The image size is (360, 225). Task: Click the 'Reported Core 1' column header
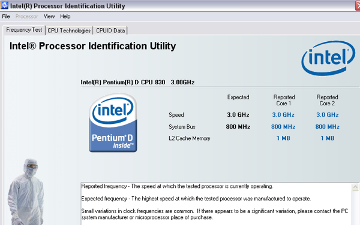284,101
